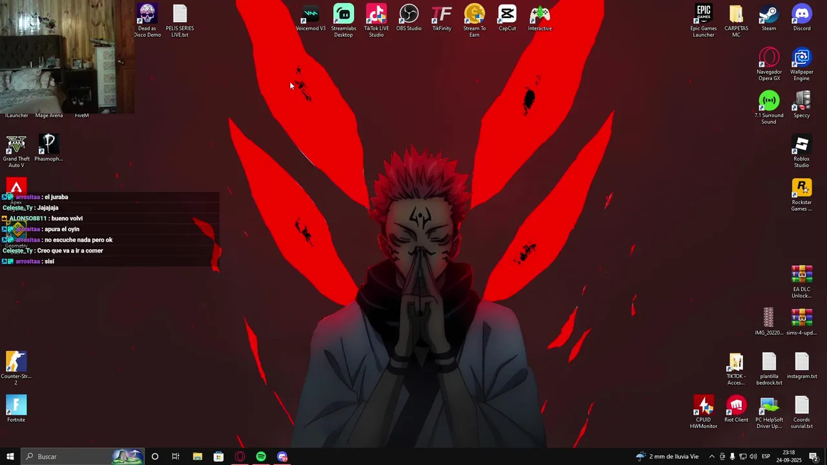This screenshot has width=827, height=465.
Task: Open Rockstar Games Launcher
Action: pos(802,195)
